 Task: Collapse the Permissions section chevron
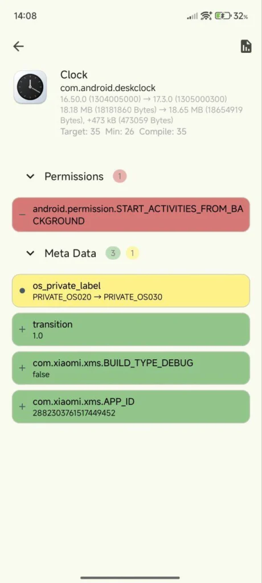click(x=30, y=176)
